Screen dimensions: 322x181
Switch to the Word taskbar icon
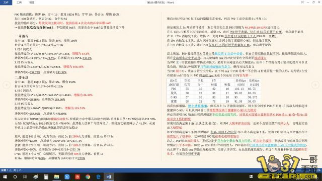[x=109, y=176]
